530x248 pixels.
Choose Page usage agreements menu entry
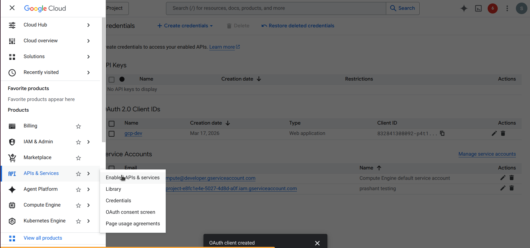(133, 224)
